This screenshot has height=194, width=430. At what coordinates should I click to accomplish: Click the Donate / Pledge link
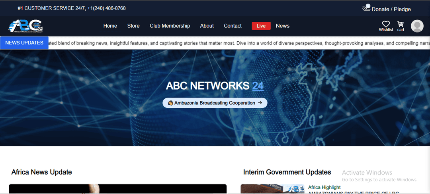[391, 9]
